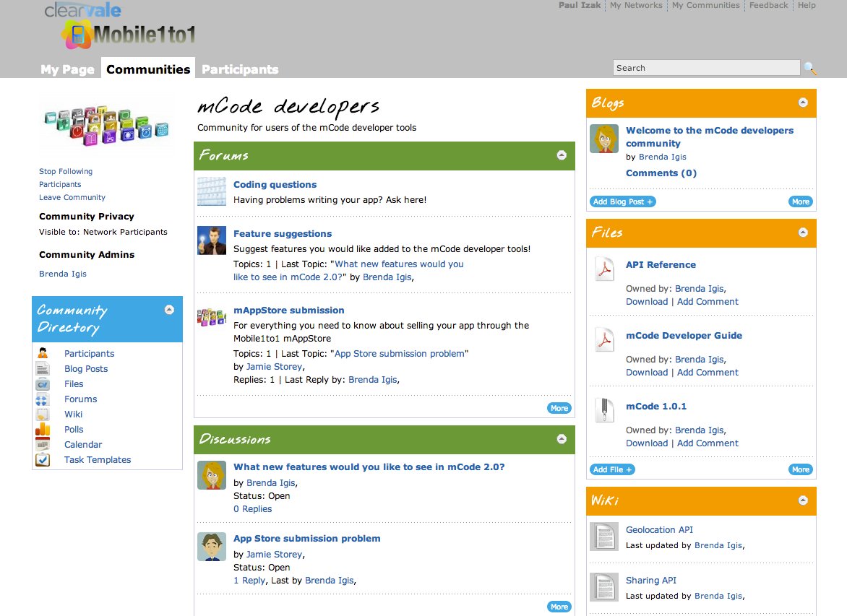Screen dimensions: 847x616
Task: Collapse the Wiki panel
Action: tap(803, 500)
